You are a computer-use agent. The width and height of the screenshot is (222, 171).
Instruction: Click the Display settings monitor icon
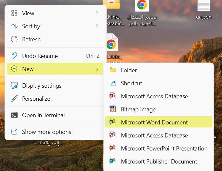click(14, 85)
